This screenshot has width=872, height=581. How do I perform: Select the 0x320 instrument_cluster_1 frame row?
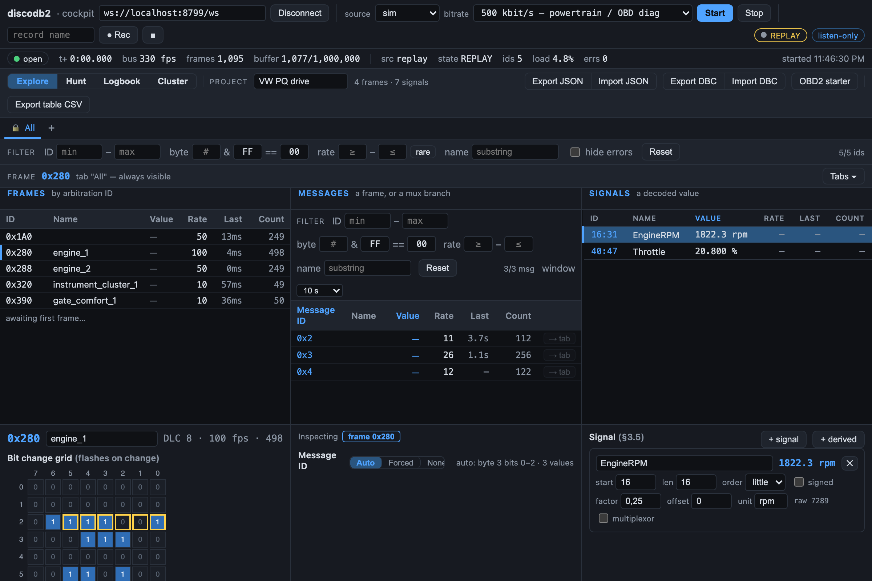coord(145,285)
